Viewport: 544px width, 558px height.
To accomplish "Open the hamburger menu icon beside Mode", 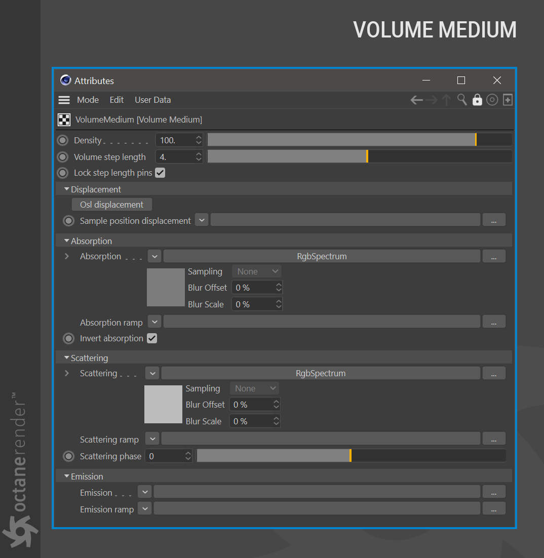I will [x=64, y=100].
